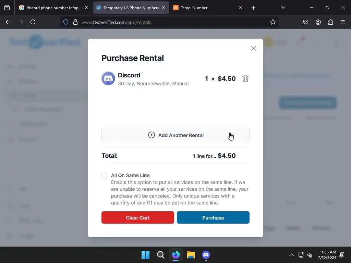Reload the current page
Viewport: 351px width, 263px height.
pos(33,22)
